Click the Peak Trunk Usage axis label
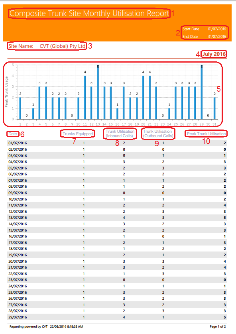The height and width of the screenshot is (334, 236). click(x=6, y=92)
